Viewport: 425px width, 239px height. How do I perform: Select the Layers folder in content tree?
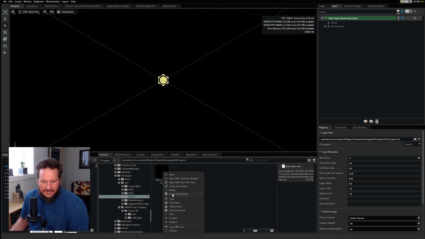(124, 197)
